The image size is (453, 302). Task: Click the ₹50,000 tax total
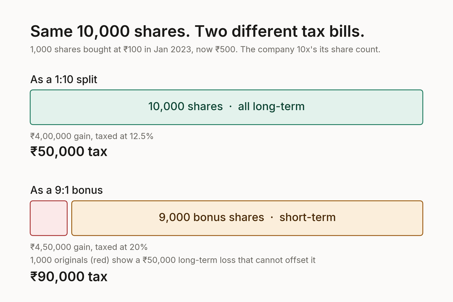pyautogui.click(x=69, y=151)
